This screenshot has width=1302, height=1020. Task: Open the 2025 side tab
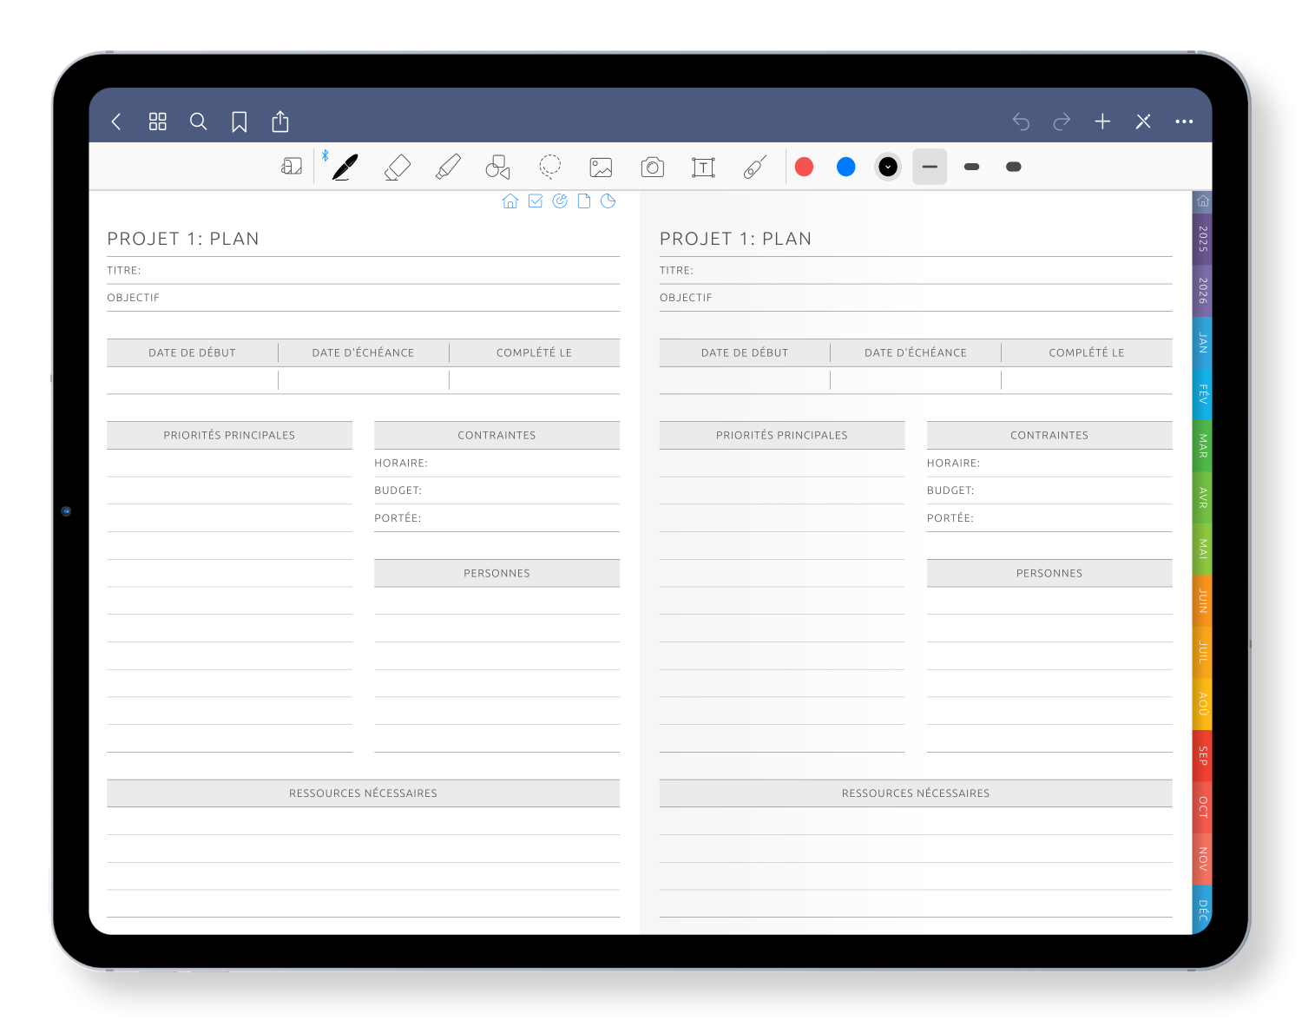[x=1202, y=239]
